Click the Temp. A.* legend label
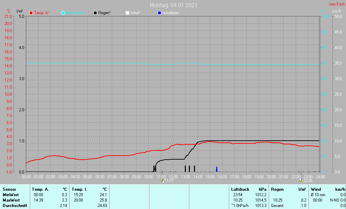Viewport: 346px width, 209px height. (42, 13)
